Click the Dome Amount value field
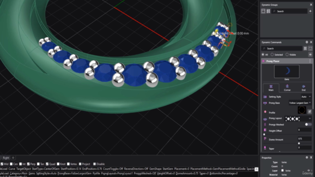The width and height of the screenshot is (315, 177). coord(304,139)
